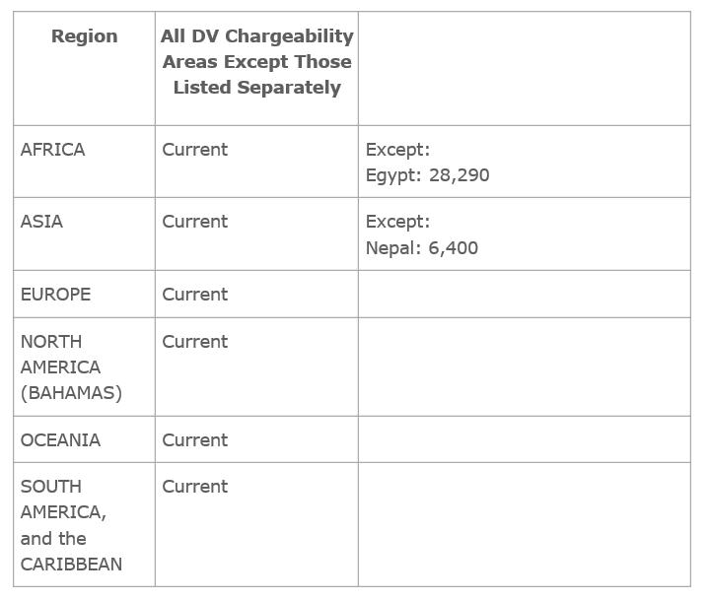Image resolution: width=710 pixels, height=600 pixels.
Task: Click Current in the NORTH AMERICA row
Action: click(x=194, y=342)
